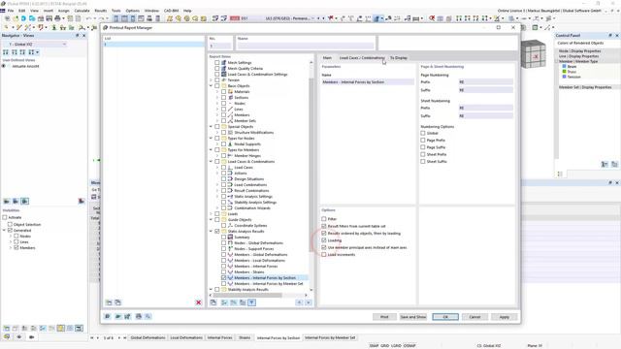Screen dimensions: 621x349
Task: Open the Results menu
Action: 101,11
